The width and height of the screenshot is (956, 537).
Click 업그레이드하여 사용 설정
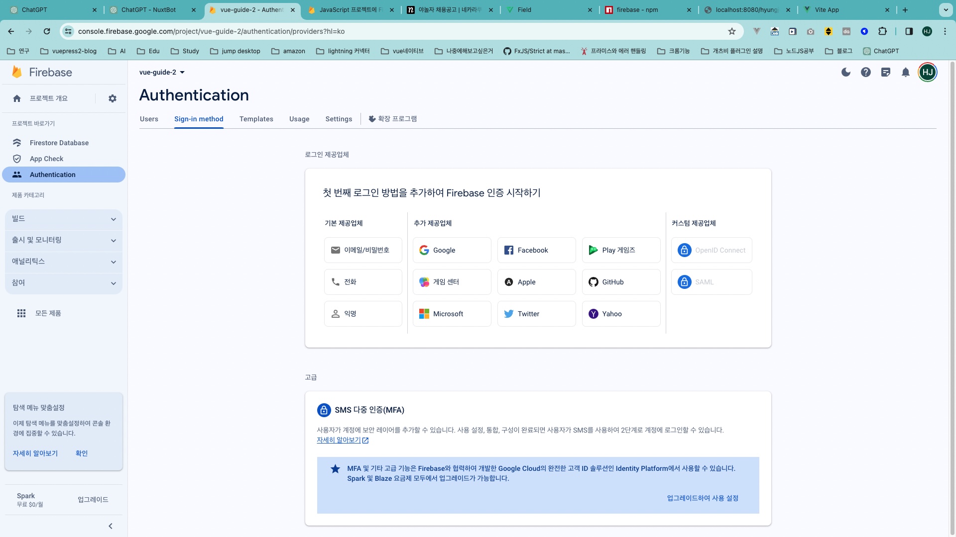[703, 498]
